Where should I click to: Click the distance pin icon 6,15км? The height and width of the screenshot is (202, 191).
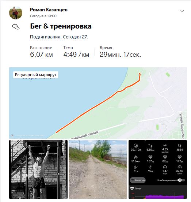coord(150,146)
